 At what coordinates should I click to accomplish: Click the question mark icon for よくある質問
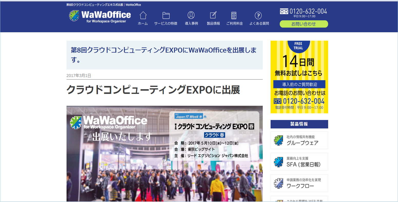[x=258, y=15]
